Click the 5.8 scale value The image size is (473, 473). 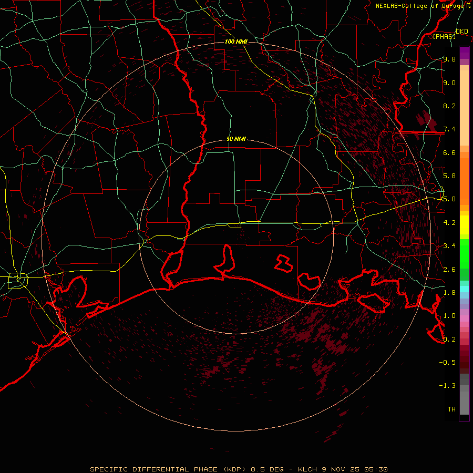pos(449,176)
